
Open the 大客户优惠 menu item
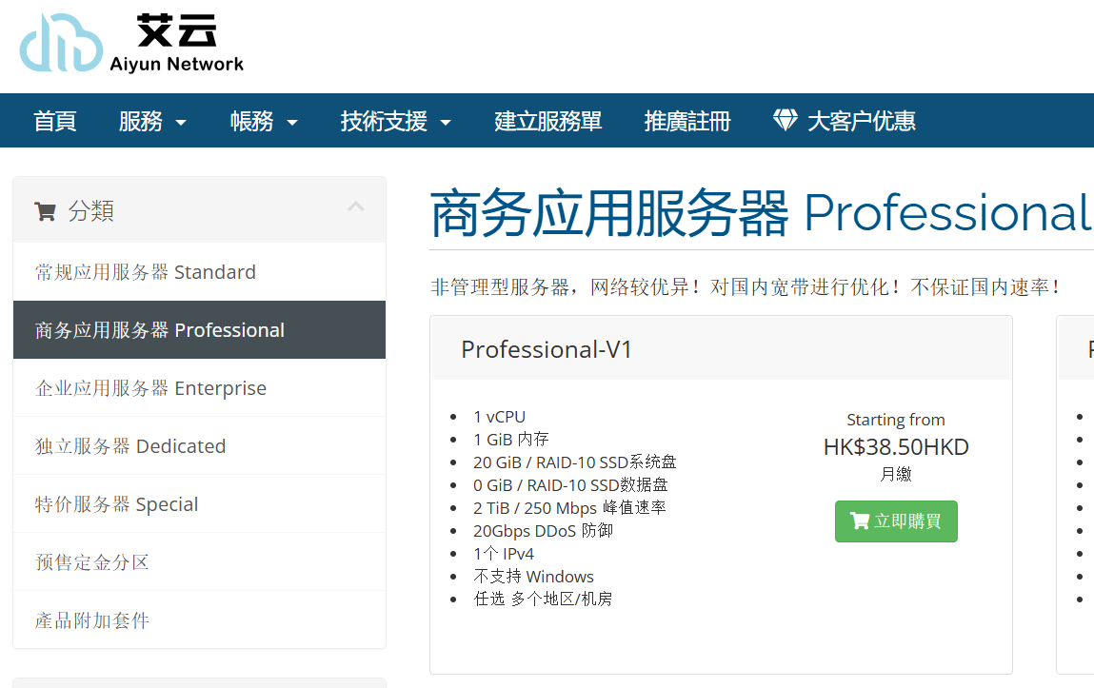tap(845, 121)
